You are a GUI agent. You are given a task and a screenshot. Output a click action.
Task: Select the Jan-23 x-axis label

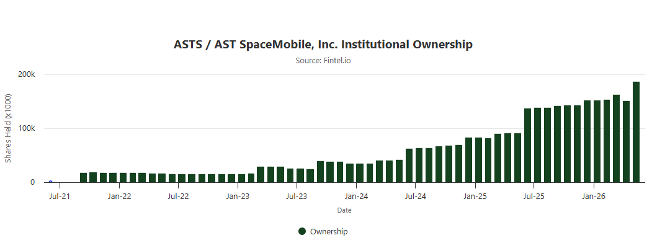click(238, 196)
